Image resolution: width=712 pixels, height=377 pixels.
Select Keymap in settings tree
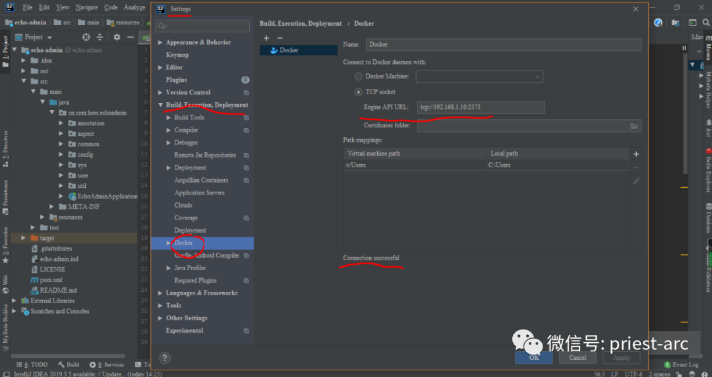(x=177, y=55)
